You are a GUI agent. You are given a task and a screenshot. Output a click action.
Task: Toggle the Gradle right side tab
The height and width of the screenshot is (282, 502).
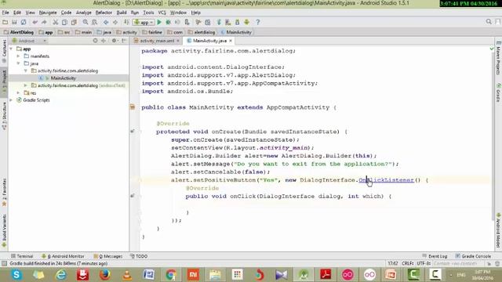click(499, 92)
